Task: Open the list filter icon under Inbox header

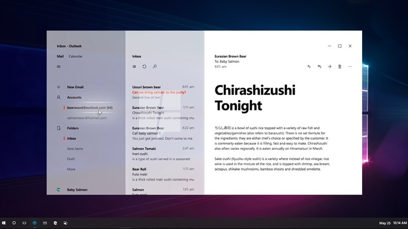Action: 134,67
